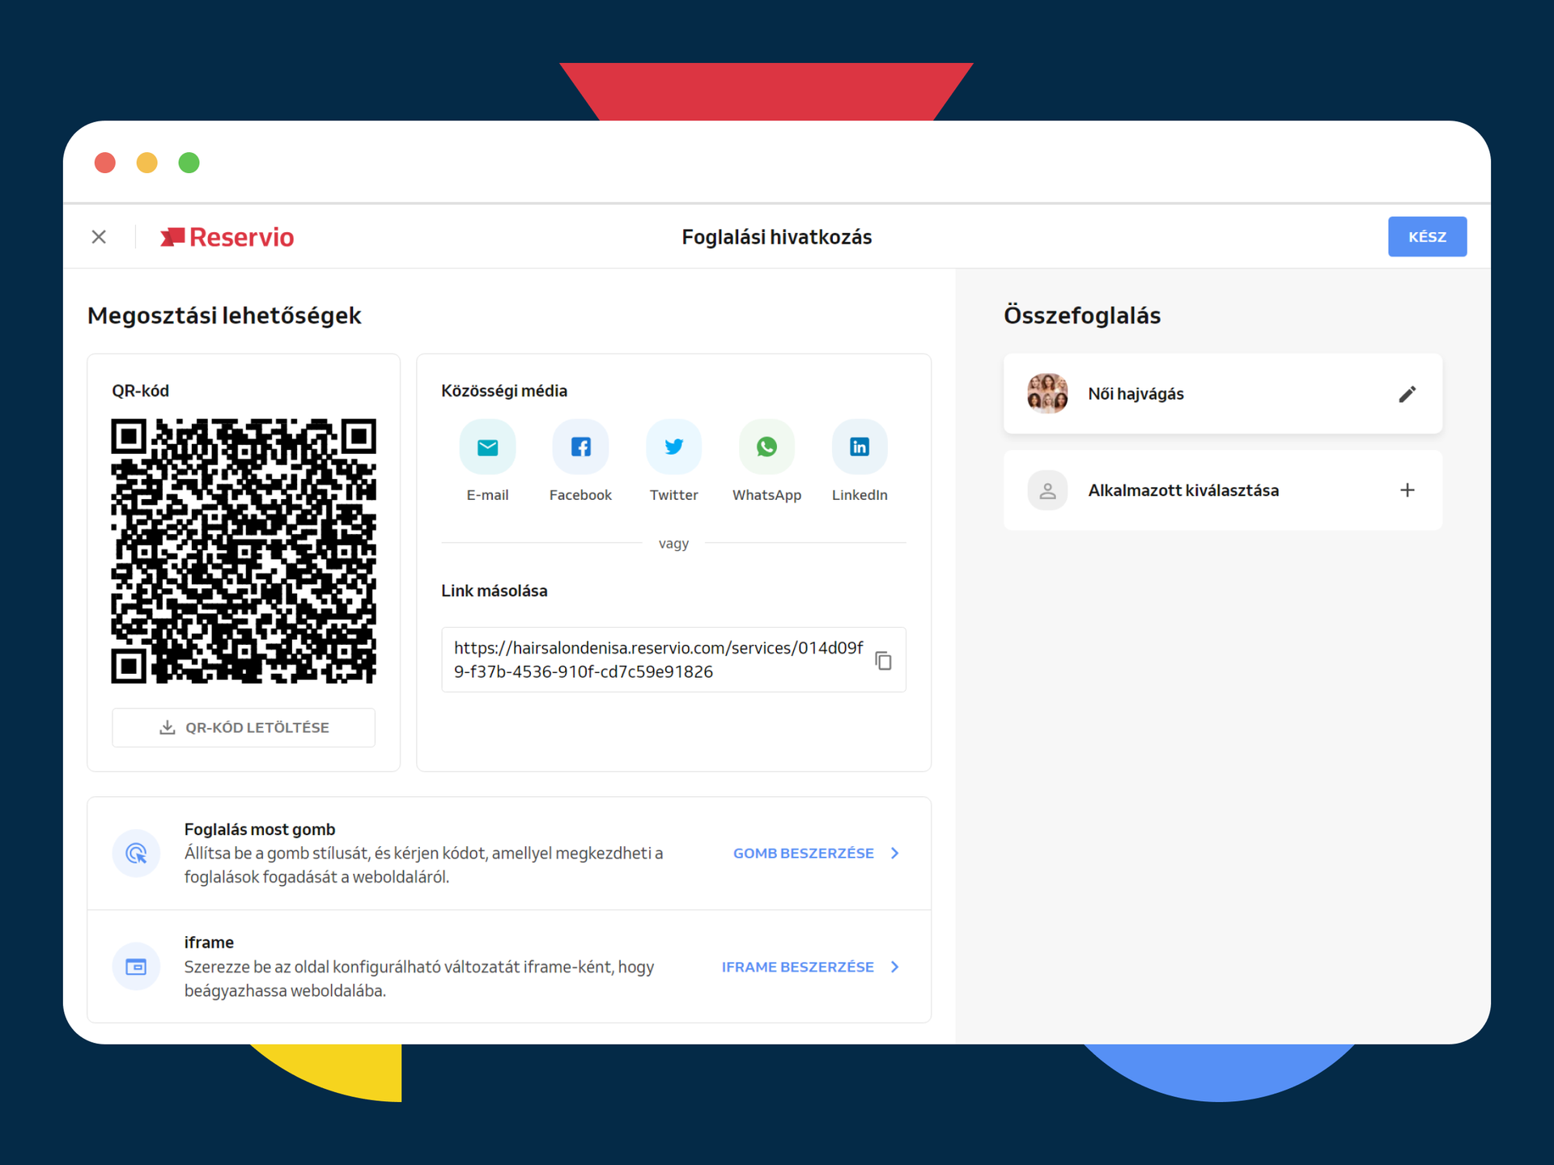
Task: Share the booking link on Facebook
Action: pos(580,446)
